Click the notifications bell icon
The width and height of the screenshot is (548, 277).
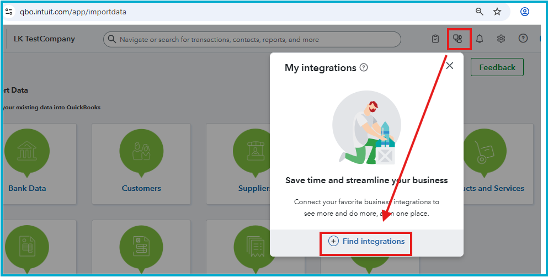[x=480, y=39]
